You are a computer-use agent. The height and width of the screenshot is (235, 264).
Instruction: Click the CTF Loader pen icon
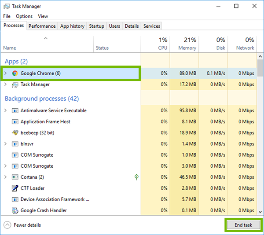15,188
